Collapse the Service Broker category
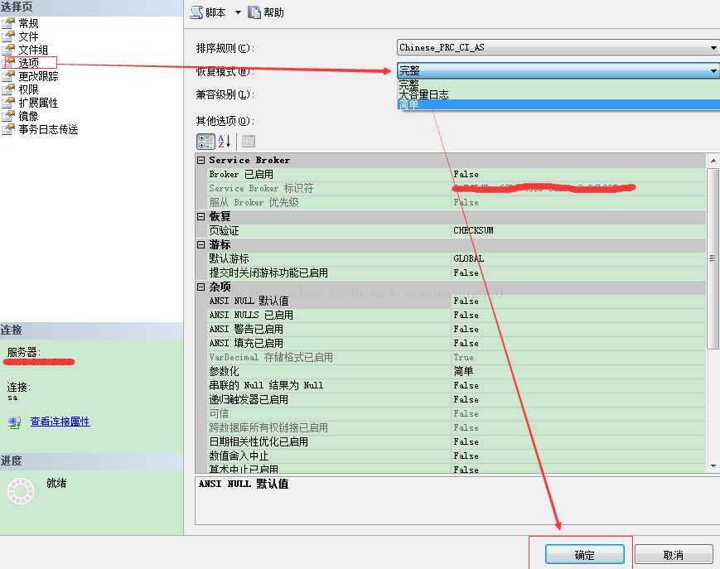Image resolution: width=720 pixels, height=569 pixels. [201, 160]
